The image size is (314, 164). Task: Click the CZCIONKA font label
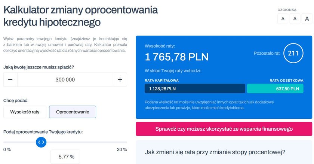287,10
